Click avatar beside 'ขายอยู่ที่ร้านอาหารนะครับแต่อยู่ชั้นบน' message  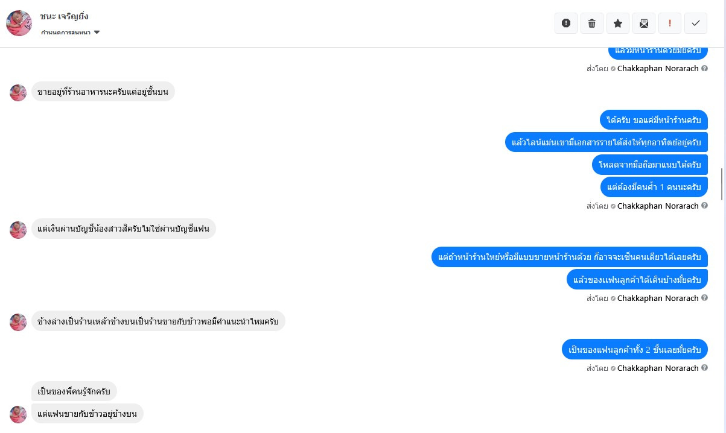pos(18,92)
